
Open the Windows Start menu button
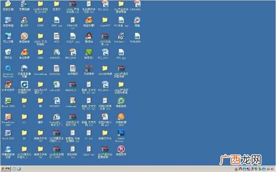(x=6, y=169)
